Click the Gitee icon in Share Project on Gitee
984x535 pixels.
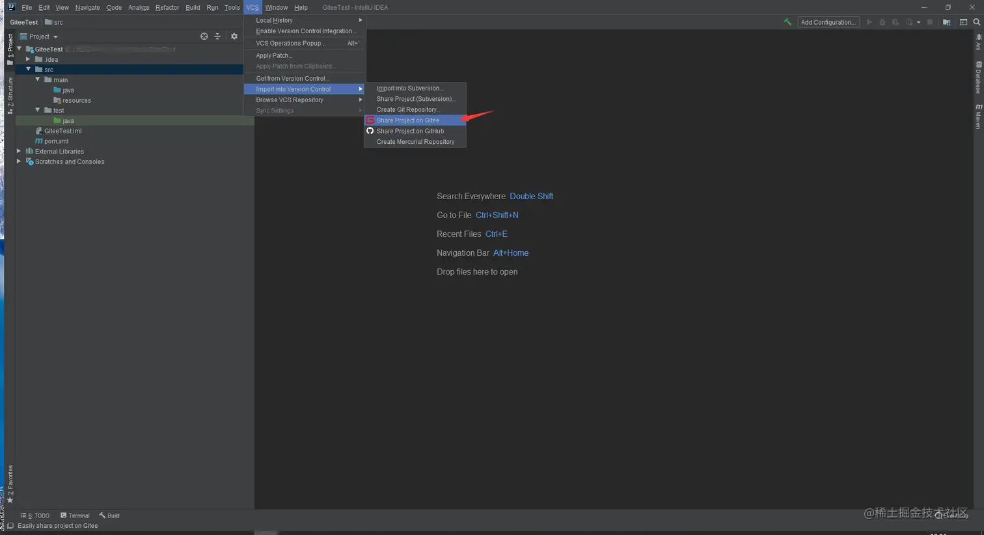click(370, 120)
